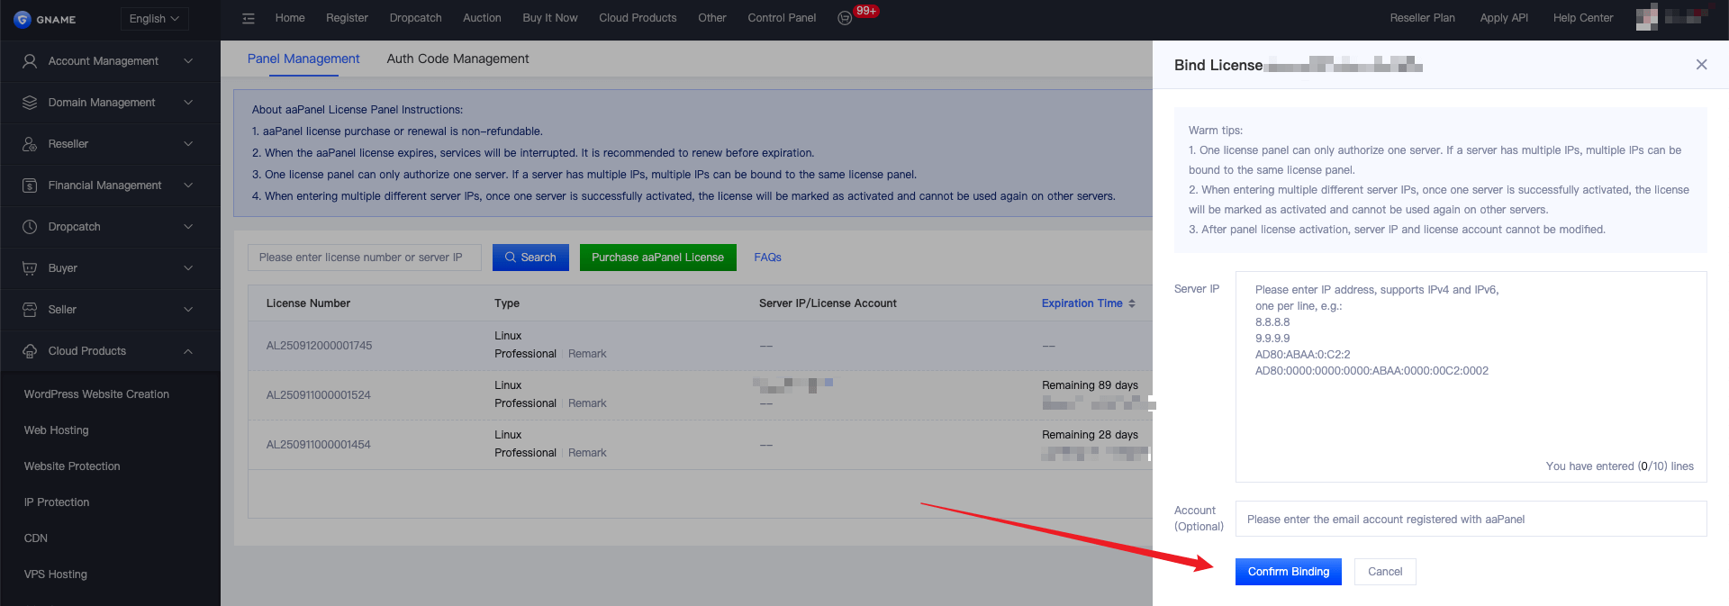The height and width of the screenshot is (606, 1729).
Task: Expand the Seller menu
Action: click(x=188, y=310)
